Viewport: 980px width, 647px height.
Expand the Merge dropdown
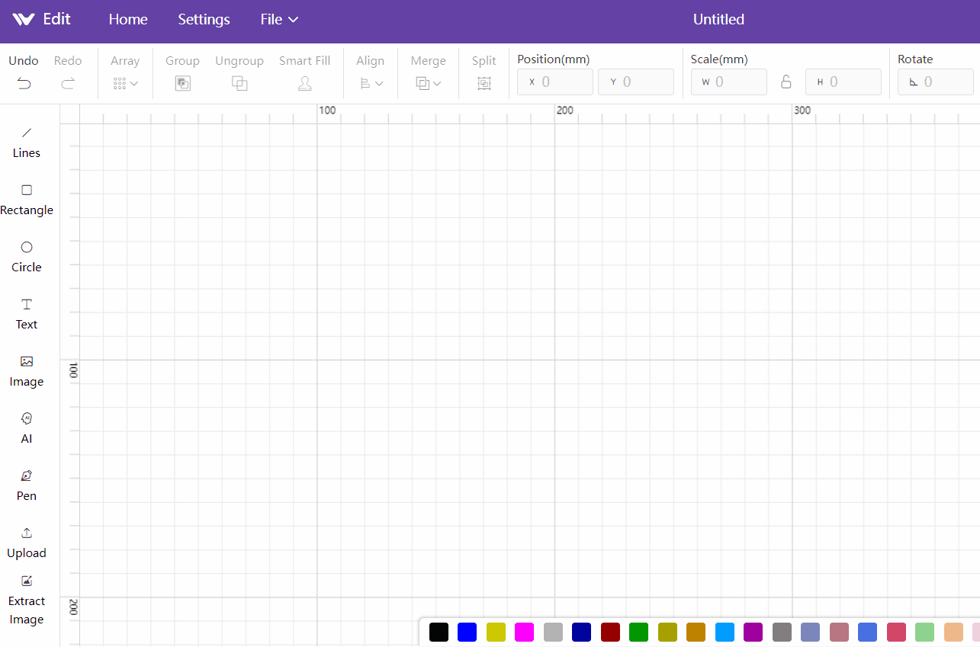[x=428, y=84]
